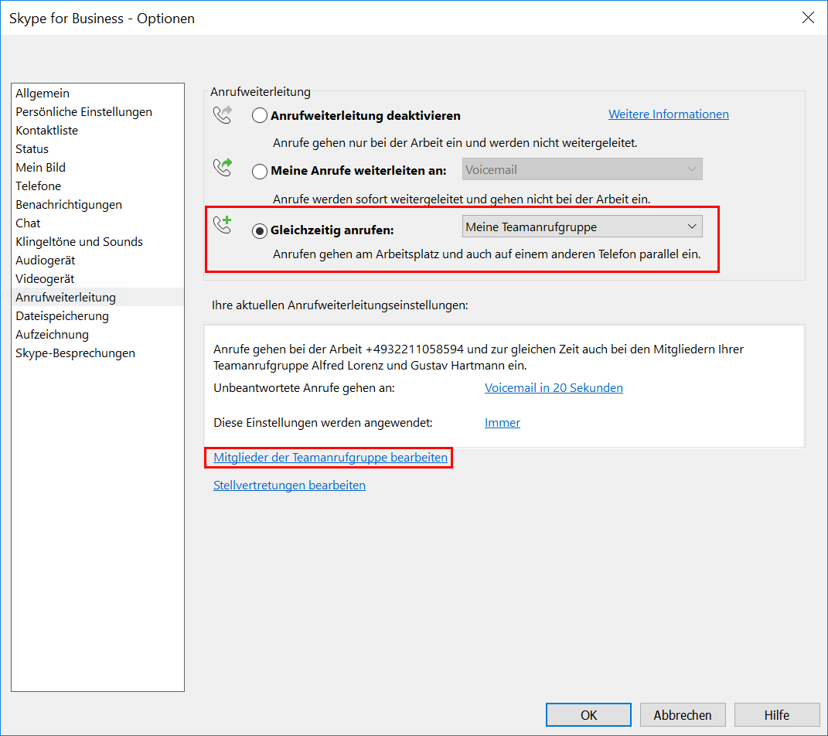828x736 pixels.
Task: Click the Abbrechen button
Action: coord(683,715)
